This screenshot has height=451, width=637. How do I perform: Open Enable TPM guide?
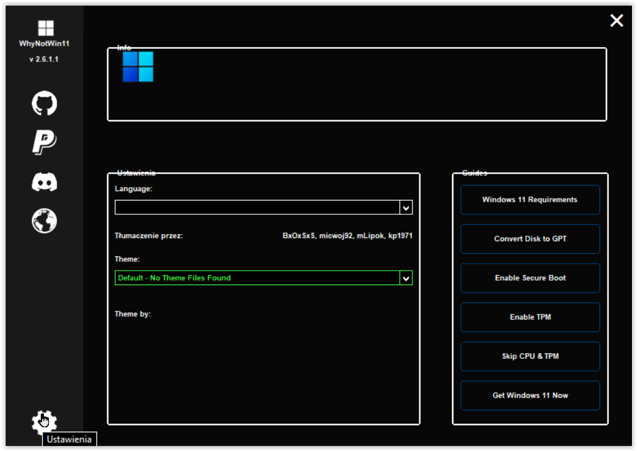coord(530,317)
